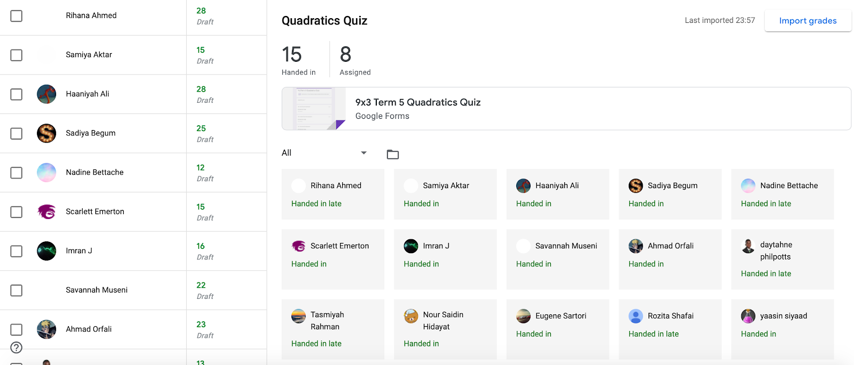Open the Drive folder icon
Screen dimensions: 854x365
pyautogui.click(x=393, y=155)
